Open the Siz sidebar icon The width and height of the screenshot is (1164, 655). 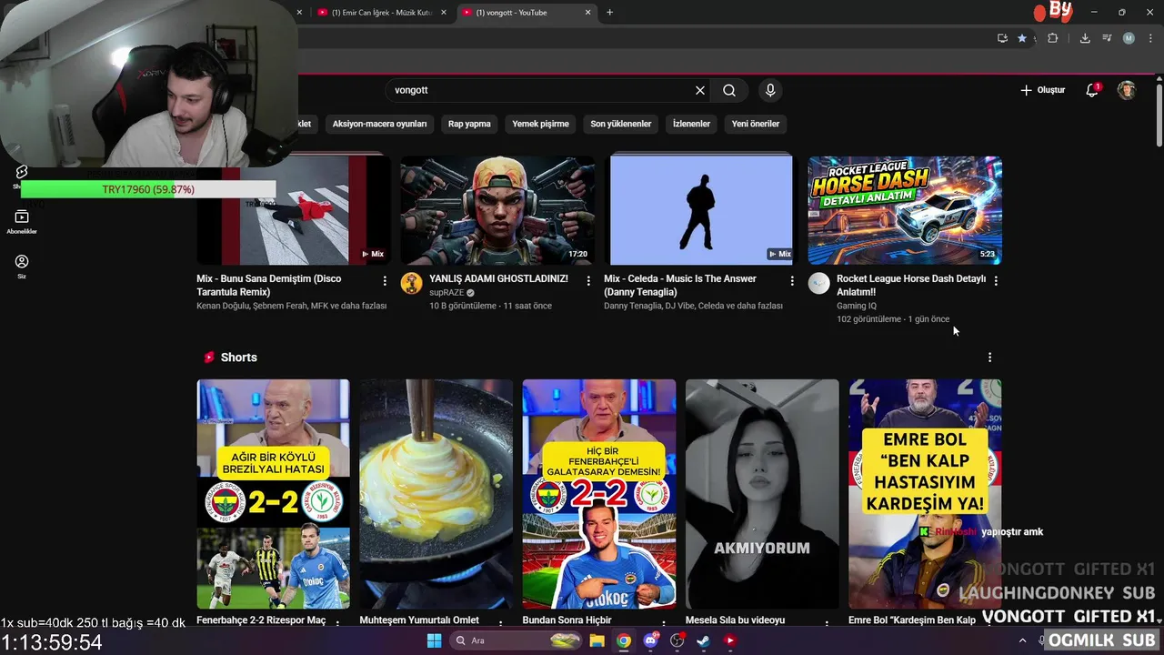(x=22, y=266)
